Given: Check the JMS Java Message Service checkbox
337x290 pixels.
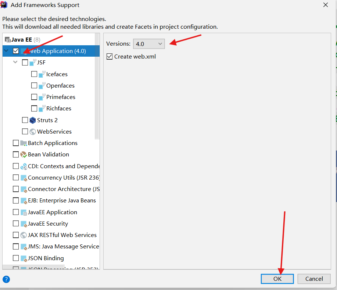Looking at the screenshot, I should point(16,246).
